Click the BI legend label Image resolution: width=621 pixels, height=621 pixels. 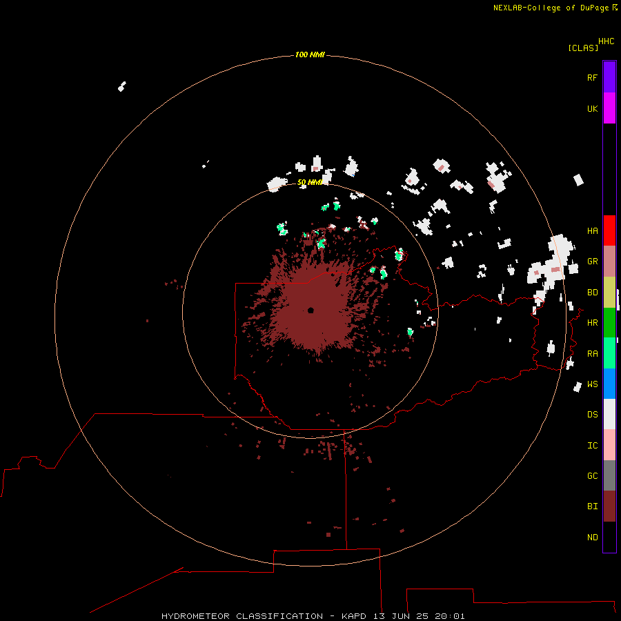592,506
